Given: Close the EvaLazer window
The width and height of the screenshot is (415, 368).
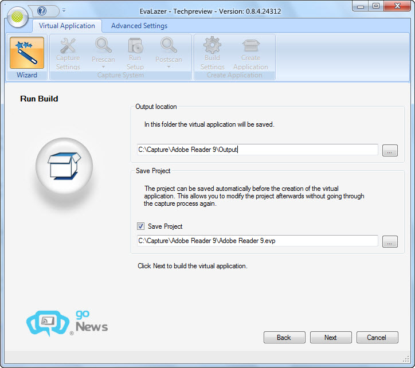Looking at the screenshot, I should click(x=397, y=6).
